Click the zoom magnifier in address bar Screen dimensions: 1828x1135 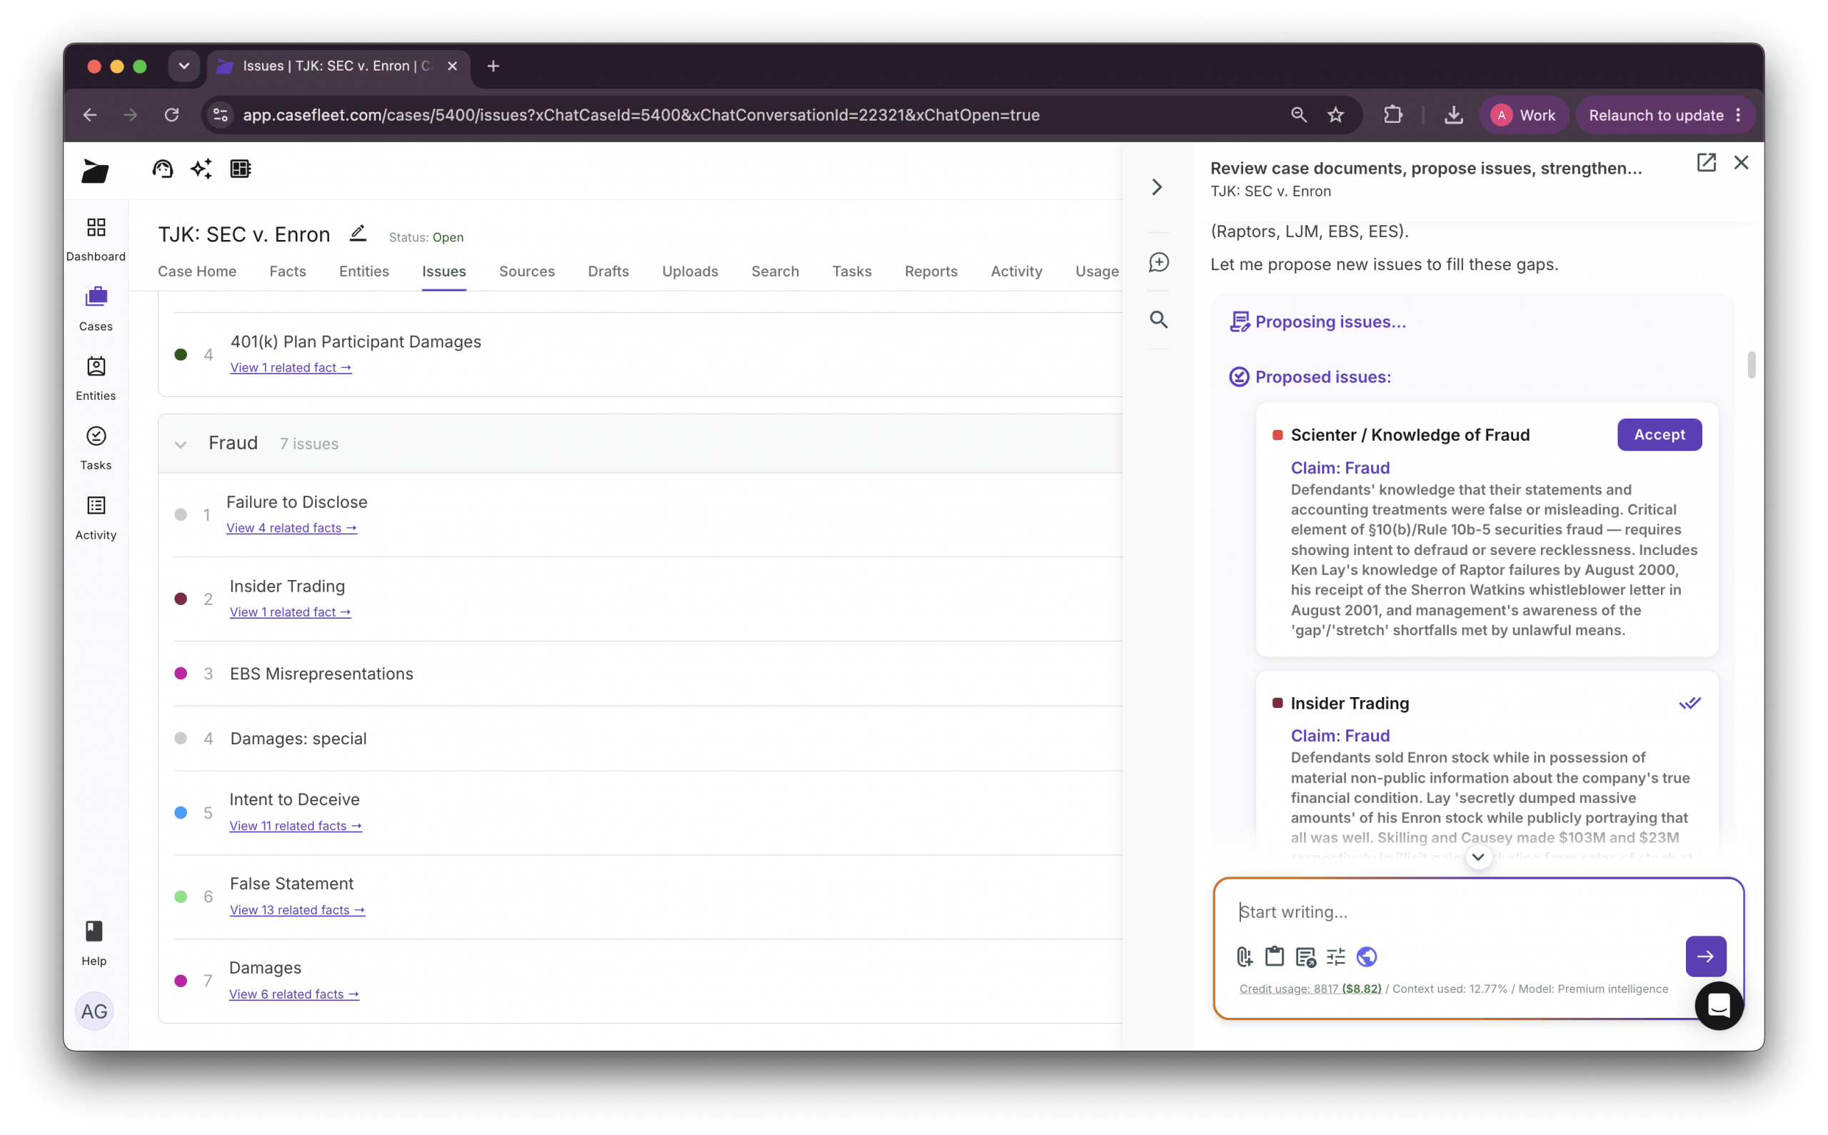click(1299, 115)
